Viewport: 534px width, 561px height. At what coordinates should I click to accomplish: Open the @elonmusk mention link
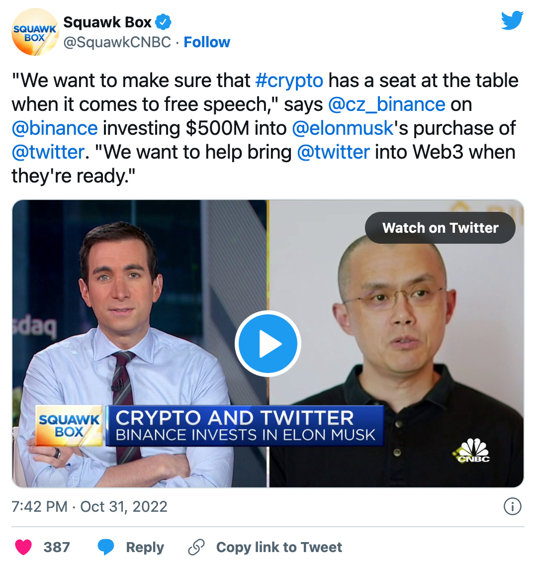[x=343, y=128]
